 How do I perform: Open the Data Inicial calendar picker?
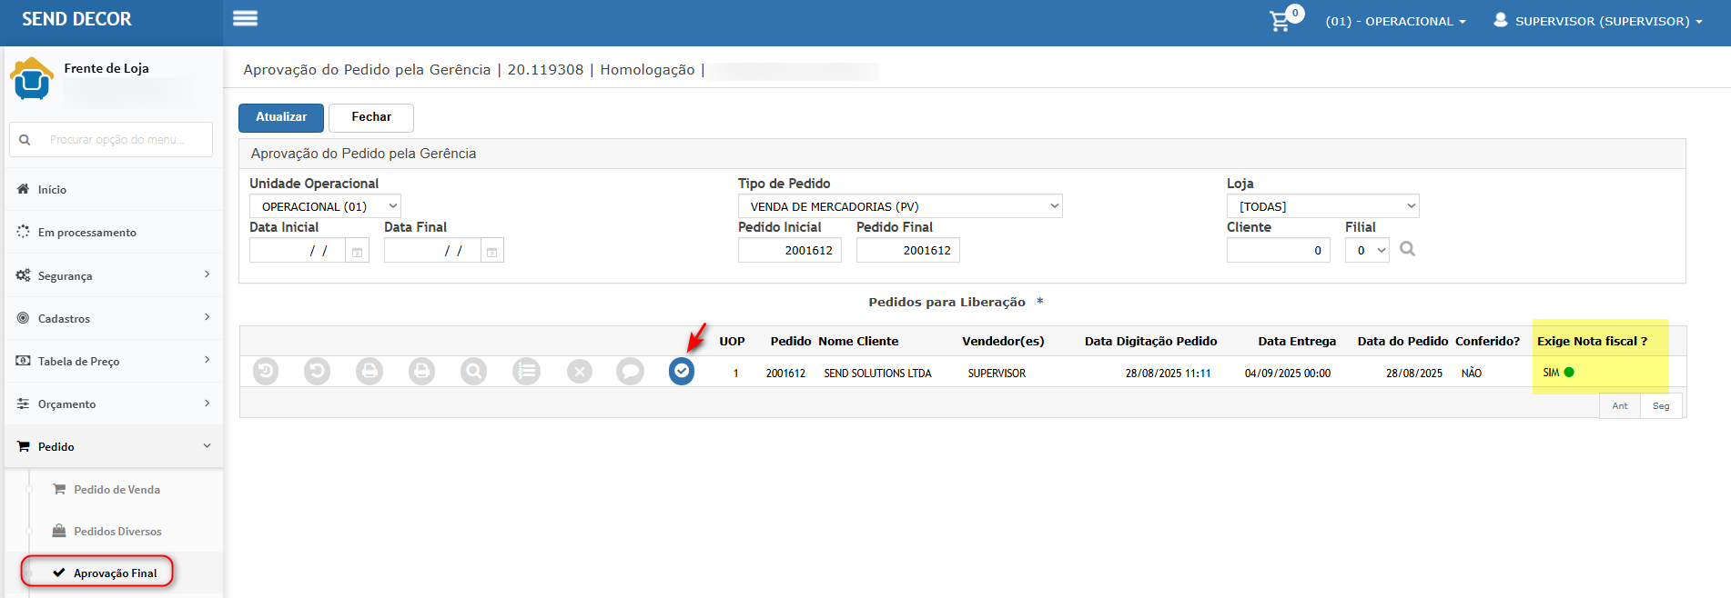tap(358, 251)
